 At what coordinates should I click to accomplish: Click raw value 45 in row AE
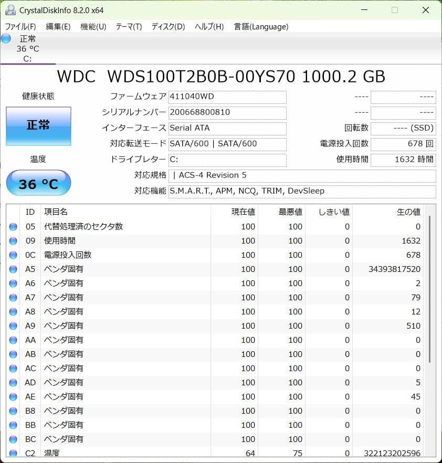(x=416, y=397)
